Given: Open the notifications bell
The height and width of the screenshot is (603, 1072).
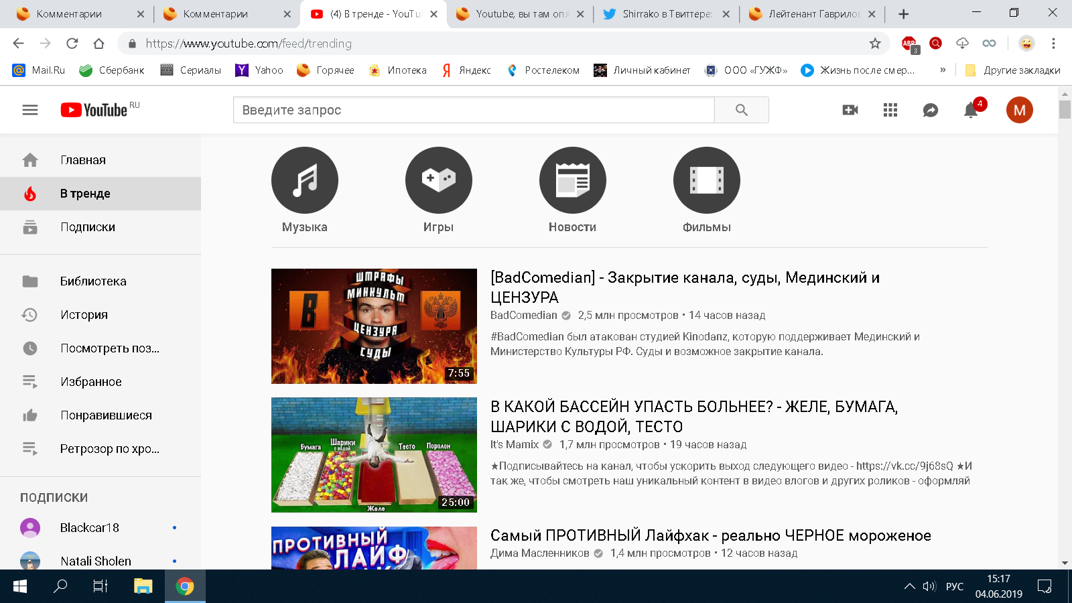Looking at the screenshot, I should pos(970,111).
